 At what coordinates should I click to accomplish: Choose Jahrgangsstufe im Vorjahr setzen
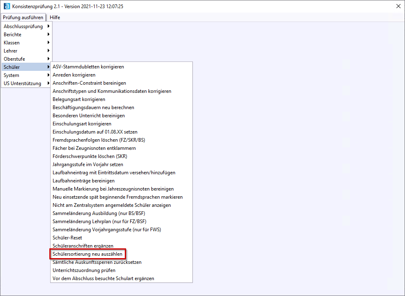point(122,164)
